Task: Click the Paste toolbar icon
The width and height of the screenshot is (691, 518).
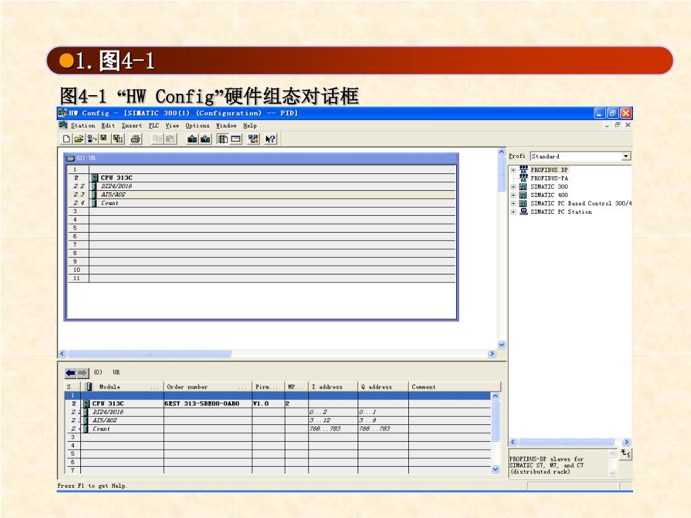Action: coord(171,139)
